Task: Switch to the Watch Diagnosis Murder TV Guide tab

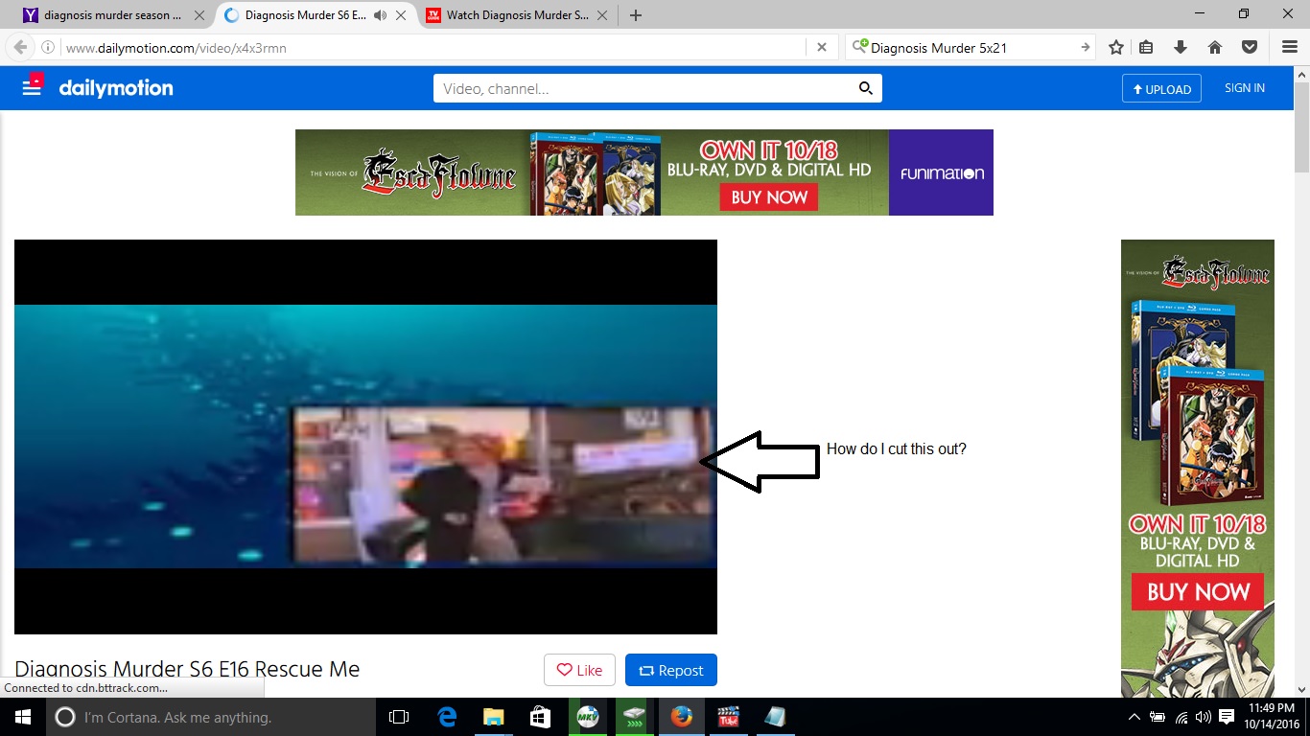Action: 518,15
